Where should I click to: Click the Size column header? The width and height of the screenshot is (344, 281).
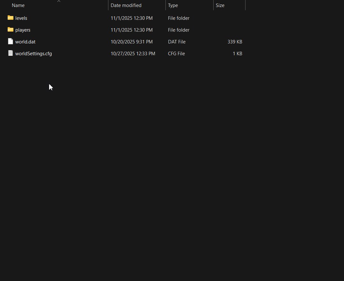point(220,5)
